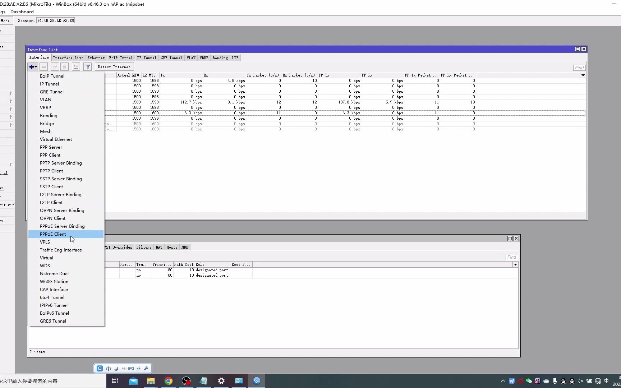This screenshot has width=621, height=388.
Task: Open the Dashboard menu
Action: (22, 11)
